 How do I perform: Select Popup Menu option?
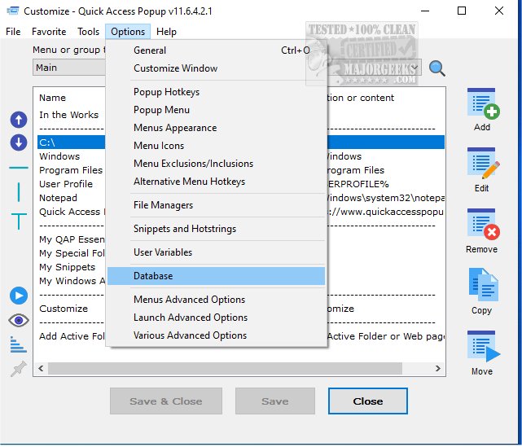[x=216, y=110]
